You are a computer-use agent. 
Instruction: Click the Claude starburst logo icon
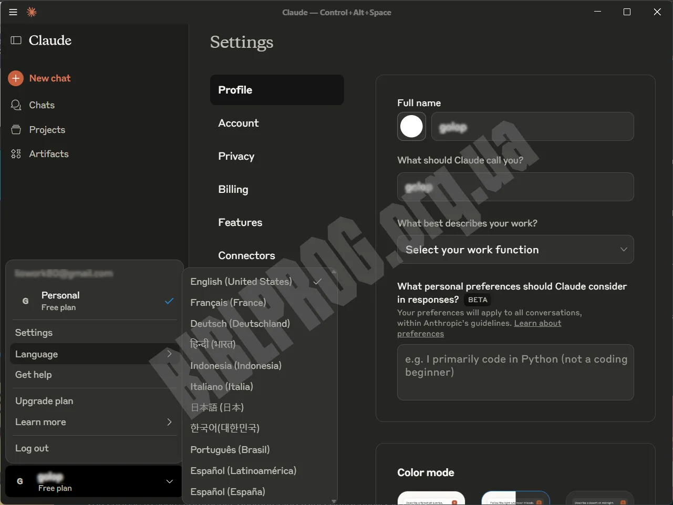pos(32,12)
